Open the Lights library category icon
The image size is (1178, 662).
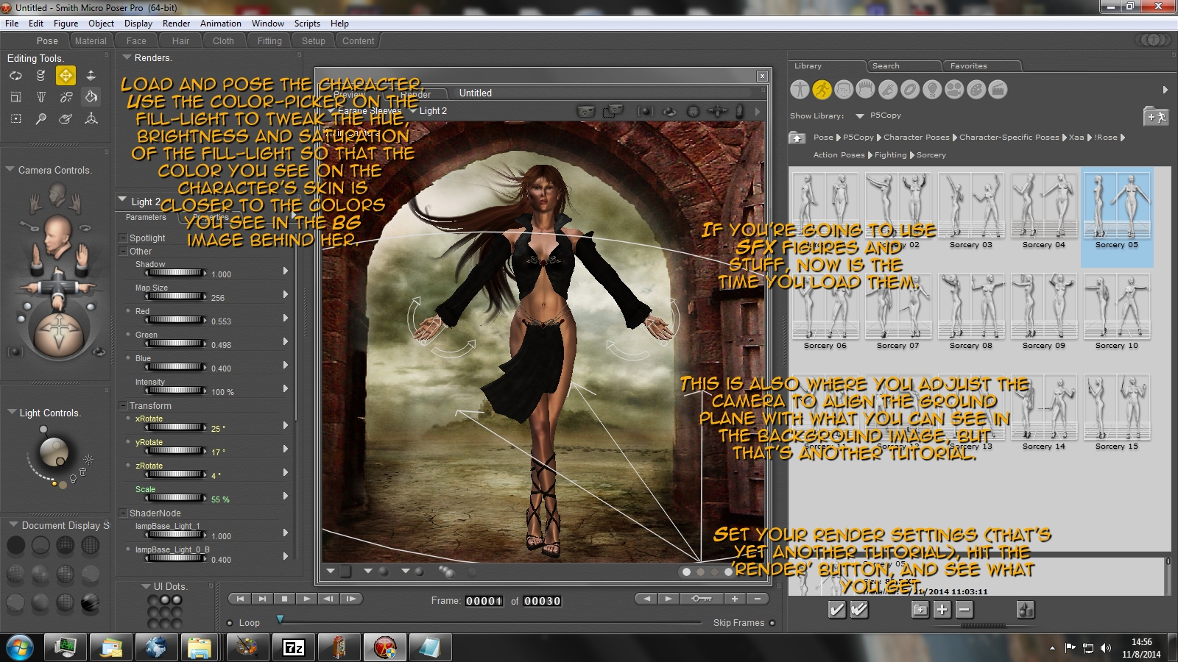click(x=932, y=90)
